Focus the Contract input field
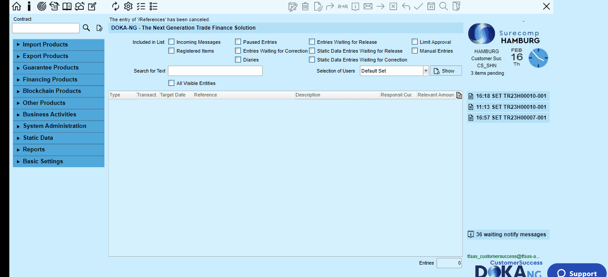The width and height of the screenshot is (608, 277). point(46,28)
